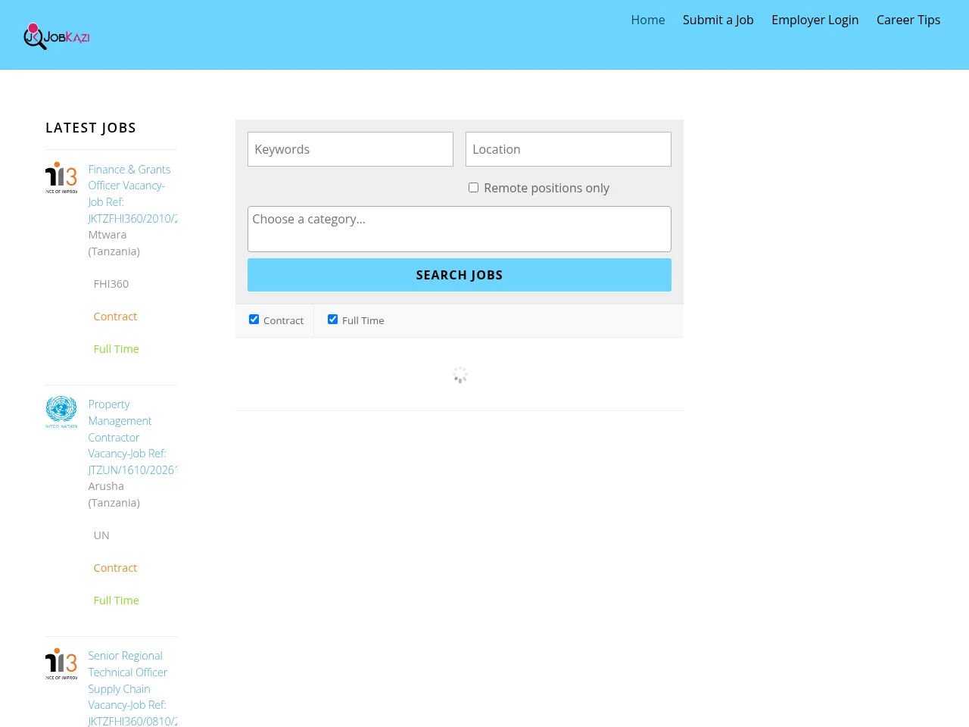Viewport: 969px width, 727px height.
Task: Open Submit a Job page
Action: click(718, 20)
